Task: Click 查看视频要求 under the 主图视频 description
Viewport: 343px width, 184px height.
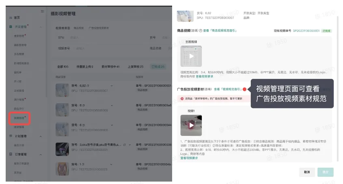Action: [x=205, y=76]
